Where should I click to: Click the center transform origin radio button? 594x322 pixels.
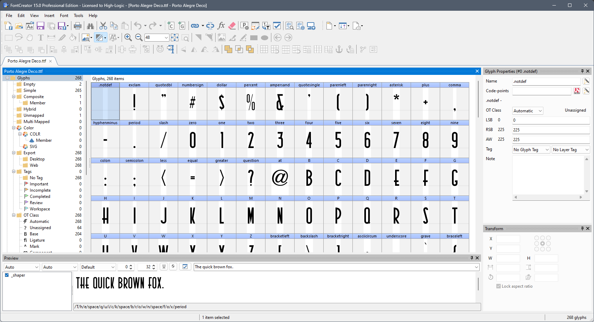[x=542, y=244]
